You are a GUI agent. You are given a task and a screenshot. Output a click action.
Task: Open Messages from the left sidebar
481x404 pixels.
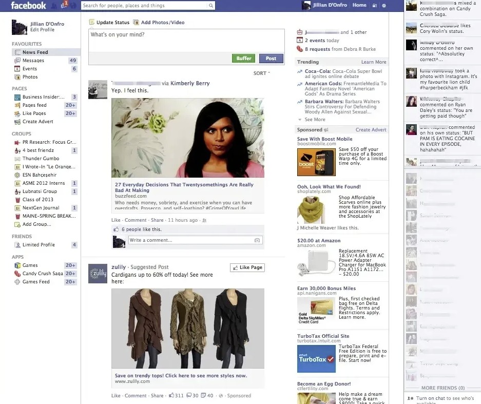tap(33, 61)
